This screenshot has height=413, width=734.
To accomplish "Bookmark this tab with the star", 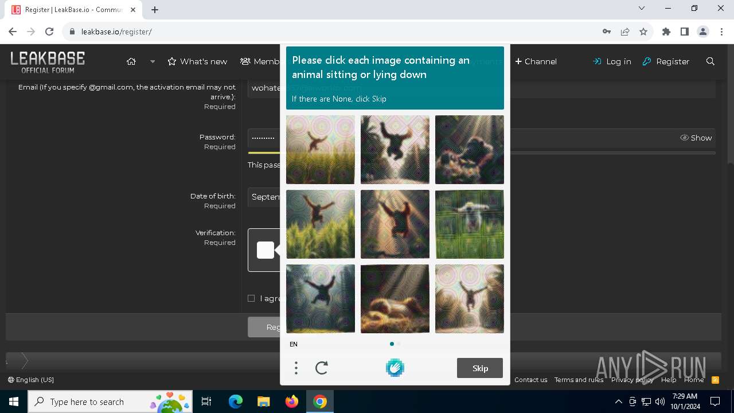I will click(643, 32).
